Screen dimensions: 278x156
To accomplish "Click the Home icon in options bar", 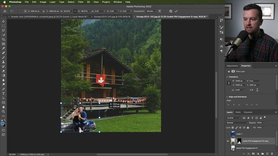I will pos(5,11).
